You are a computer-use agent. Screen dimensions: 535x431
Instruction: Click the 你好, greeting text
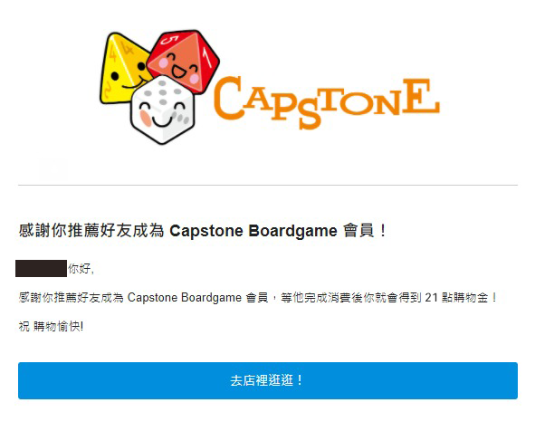tap(81, 269)
